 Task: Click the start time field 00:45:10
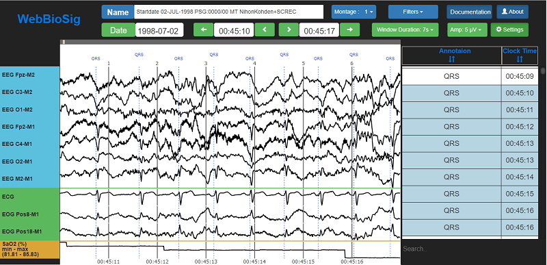click(234, 30)
